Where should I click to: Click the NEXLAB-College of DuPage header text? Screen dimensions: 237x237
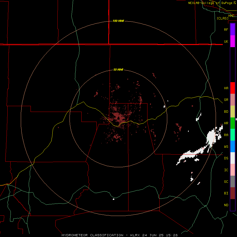click(x=210, y=3)
